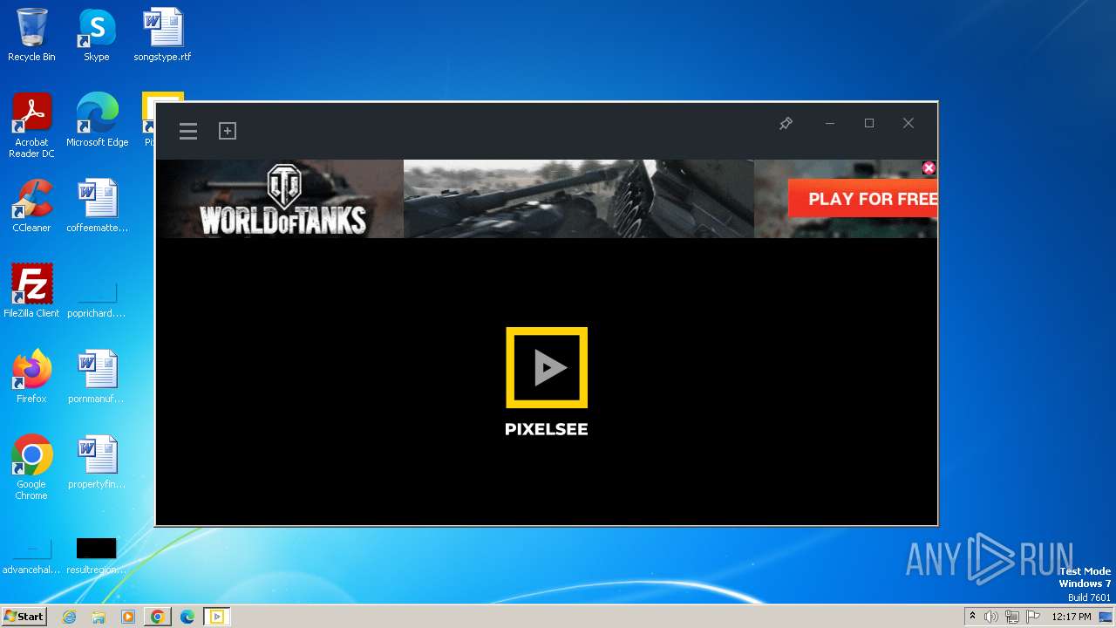The image size is (1116, 628).
Task: Select the advancehal desktop file
Action: pyautogui.click(x=31, y=556)
